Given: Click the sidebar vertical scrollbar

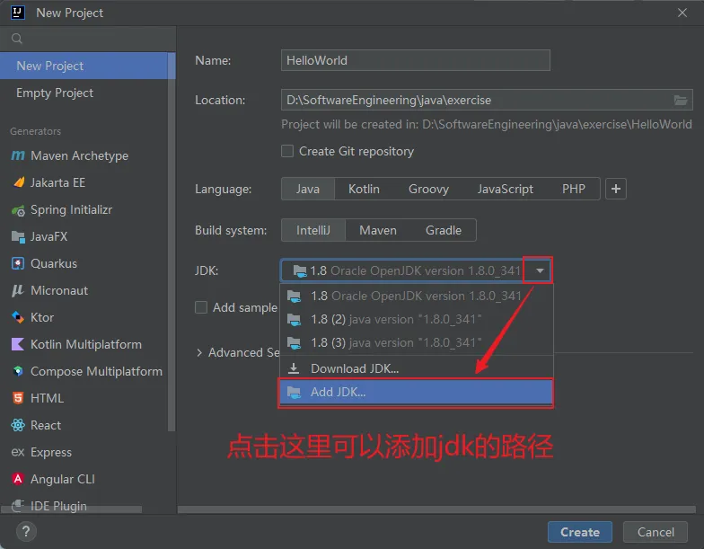Looking at the screenshot, I should [172, 243].
